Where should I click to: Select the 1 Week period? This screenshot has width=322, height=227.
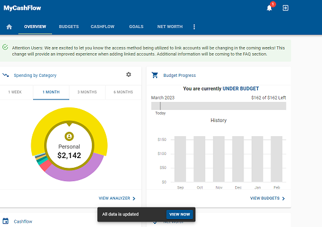15,92
